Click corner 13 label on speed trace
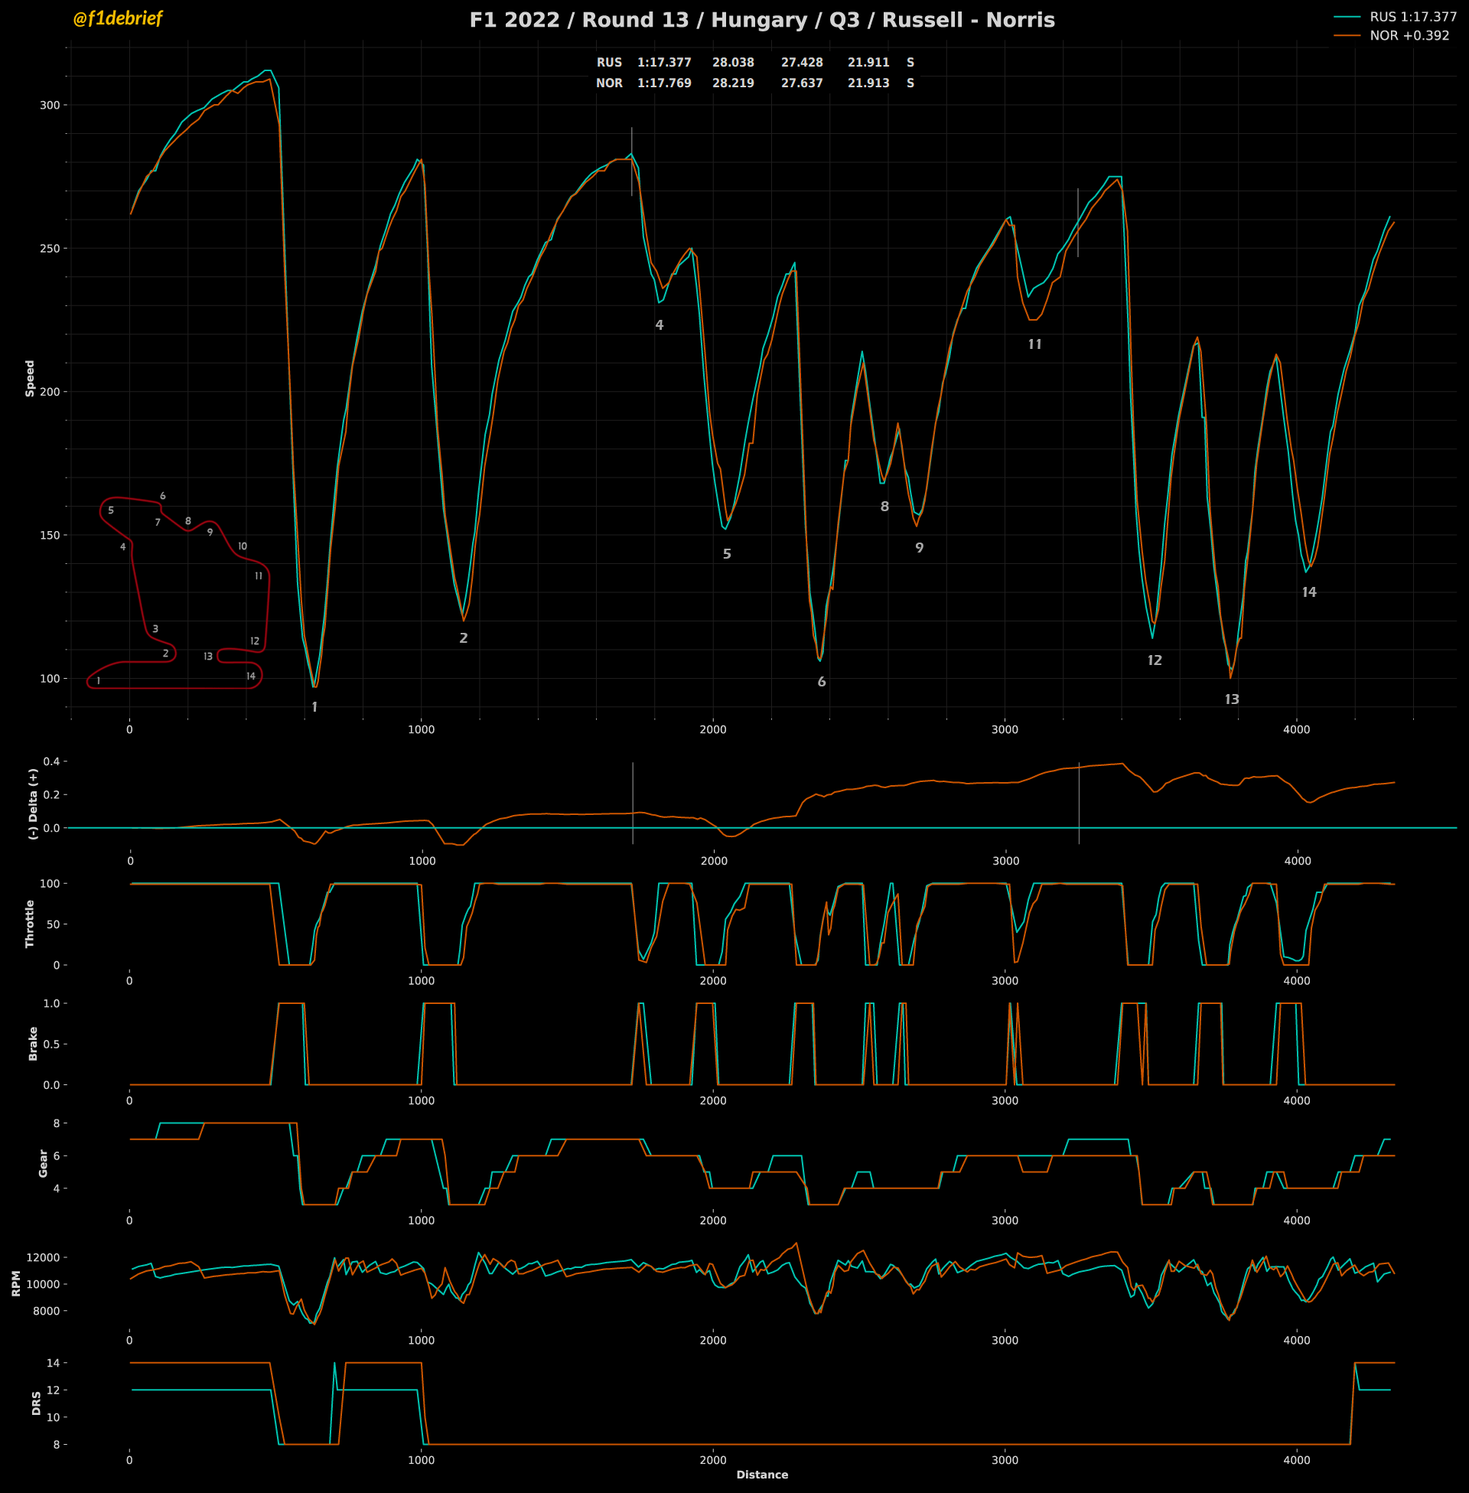Viewport: 1469px width, 1493px height. point(1231,699)
